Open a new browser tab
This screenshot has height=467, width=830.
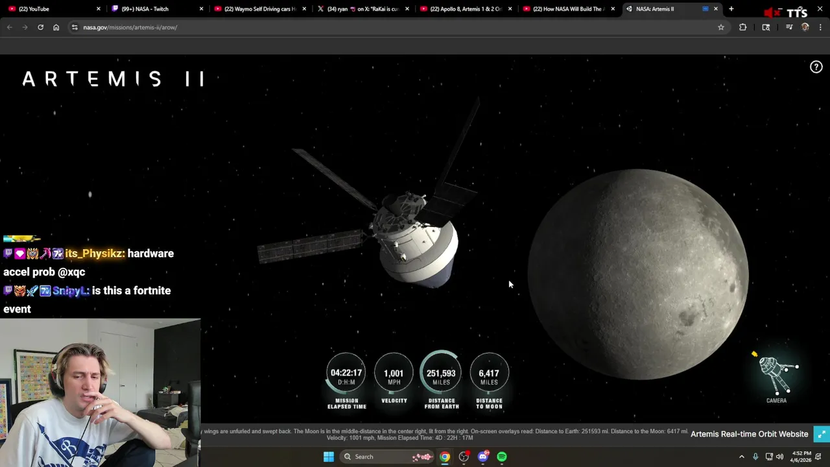point(731,9)
